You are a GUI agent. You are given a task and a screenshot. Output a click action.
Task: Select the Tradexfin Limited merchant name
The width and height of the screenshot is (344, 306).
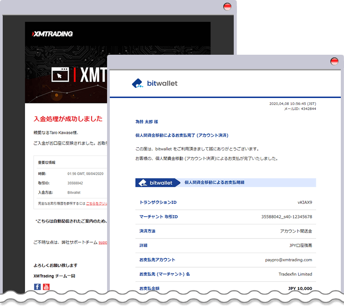pyautogui.click(x=295, y=274)
